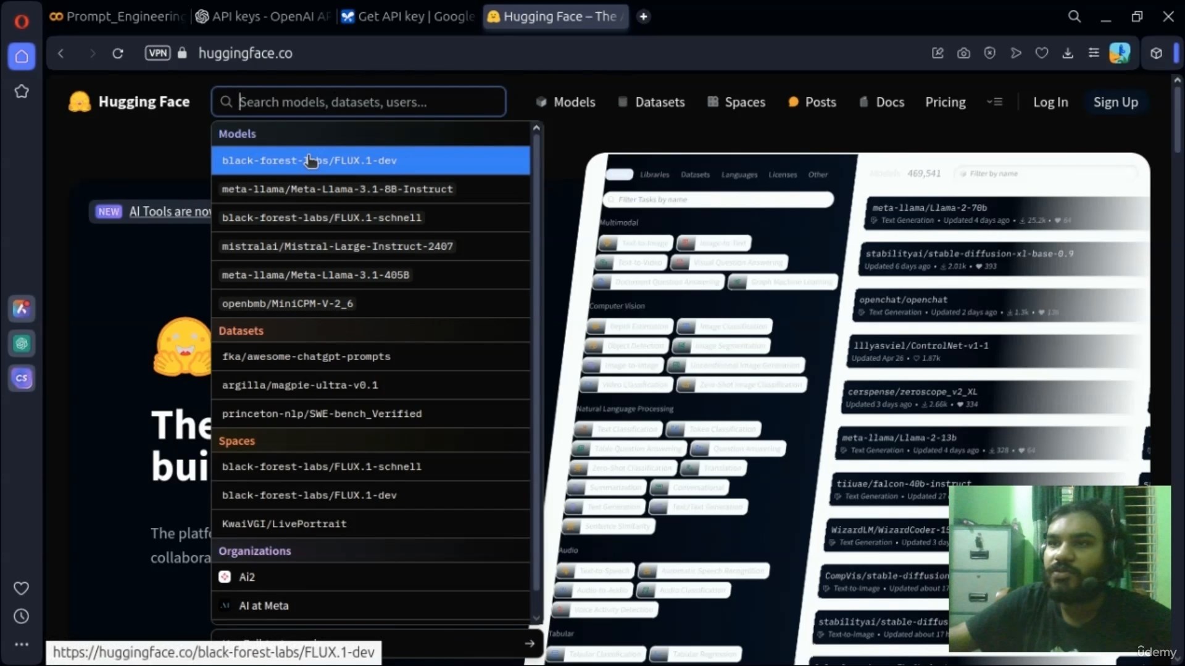Click the edit page icon in toolbar
The height and width of the screenshot is (666, 1185).
pyautogui.click(x=938, y=53)
